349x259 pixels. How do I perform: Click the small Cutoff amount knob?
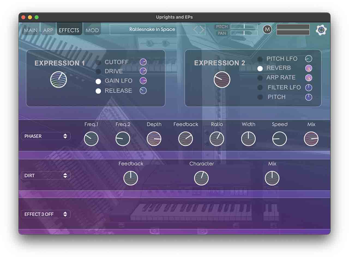(143, 62)
